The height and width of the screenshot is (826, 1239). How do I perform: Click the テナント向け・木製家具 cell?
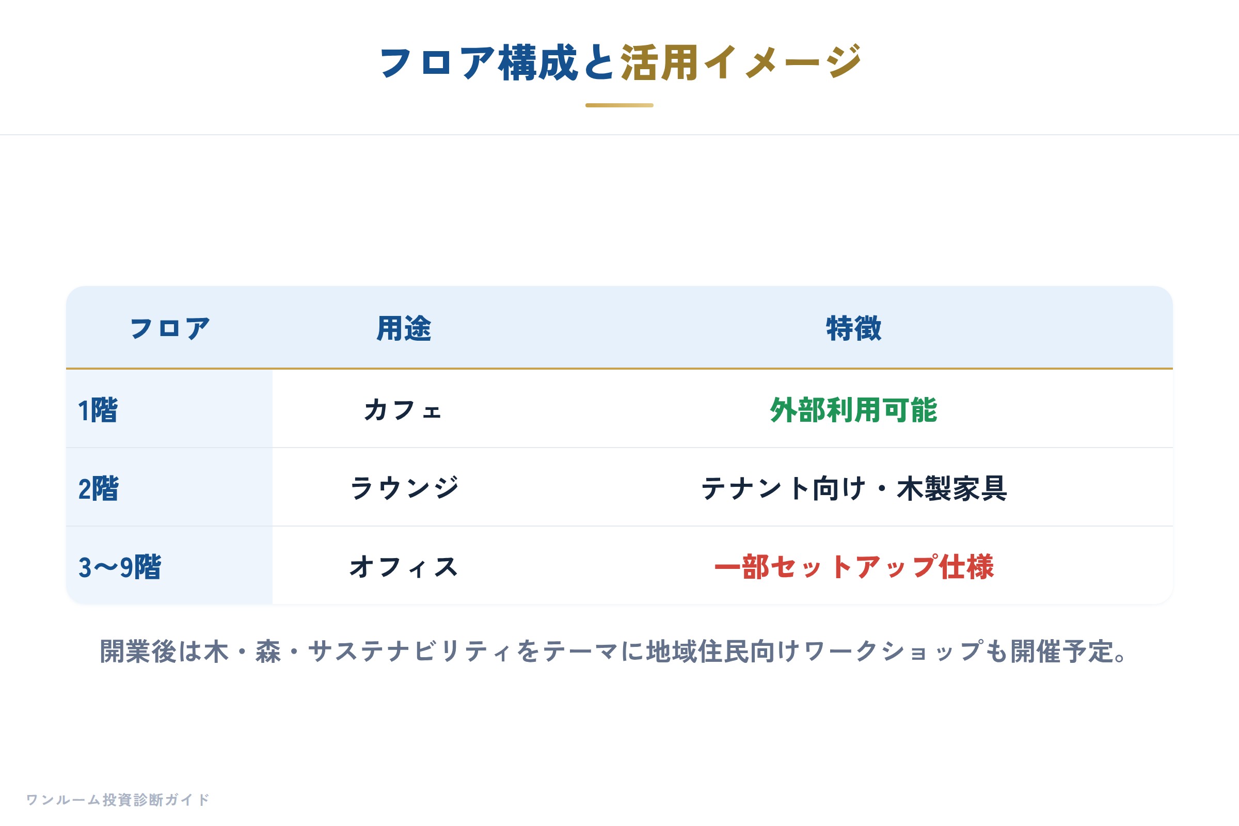coord(854,488)
